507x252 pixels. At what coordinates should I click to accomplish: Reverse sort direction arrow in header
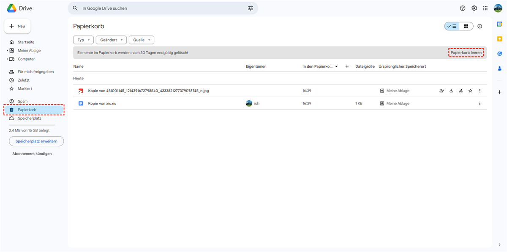(x=347, y=66)
